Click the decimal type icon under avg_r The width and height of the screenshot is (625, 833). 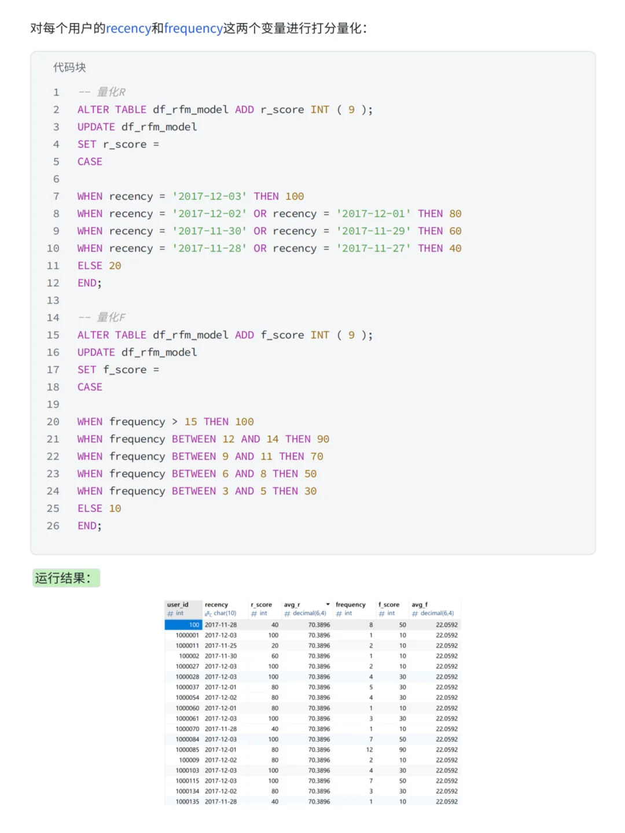(x=287, y=613)
